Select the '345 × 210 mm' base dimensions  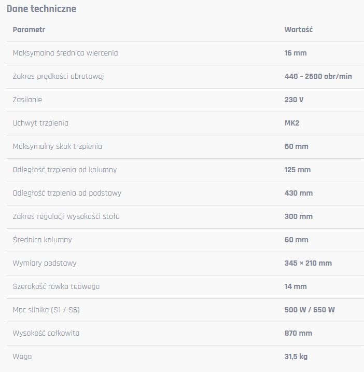pos(308,263)
